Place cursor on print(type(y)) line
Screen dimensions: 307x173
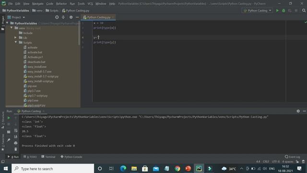pos(105,42)
